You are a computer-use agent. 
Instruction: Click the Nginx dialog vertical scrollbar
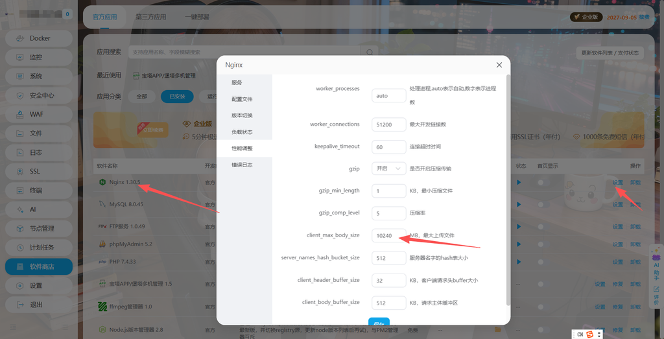[x=508, y=190]
